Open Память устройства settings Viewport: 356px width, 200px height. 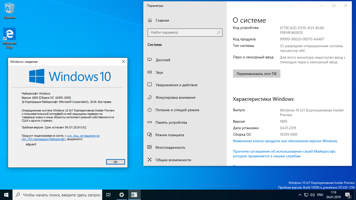[x=185, y=122]
